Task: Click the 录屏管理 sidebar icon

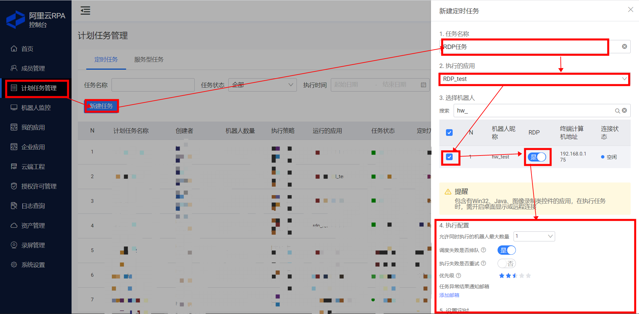Action: coord(14,245)
